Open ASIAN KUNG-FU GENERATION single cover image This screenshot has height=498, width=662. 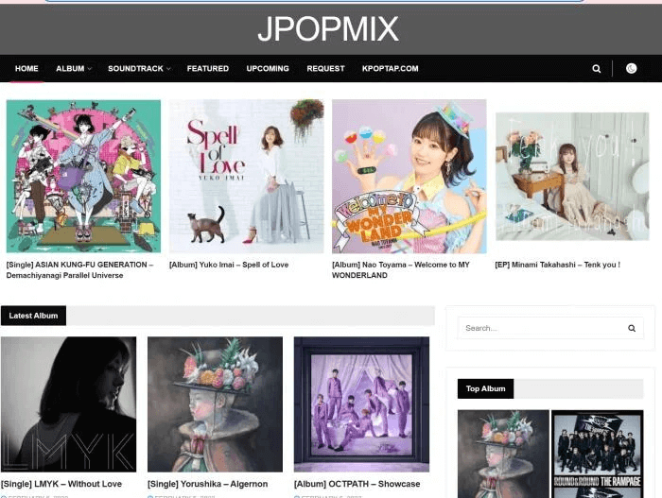click(83, 176)
